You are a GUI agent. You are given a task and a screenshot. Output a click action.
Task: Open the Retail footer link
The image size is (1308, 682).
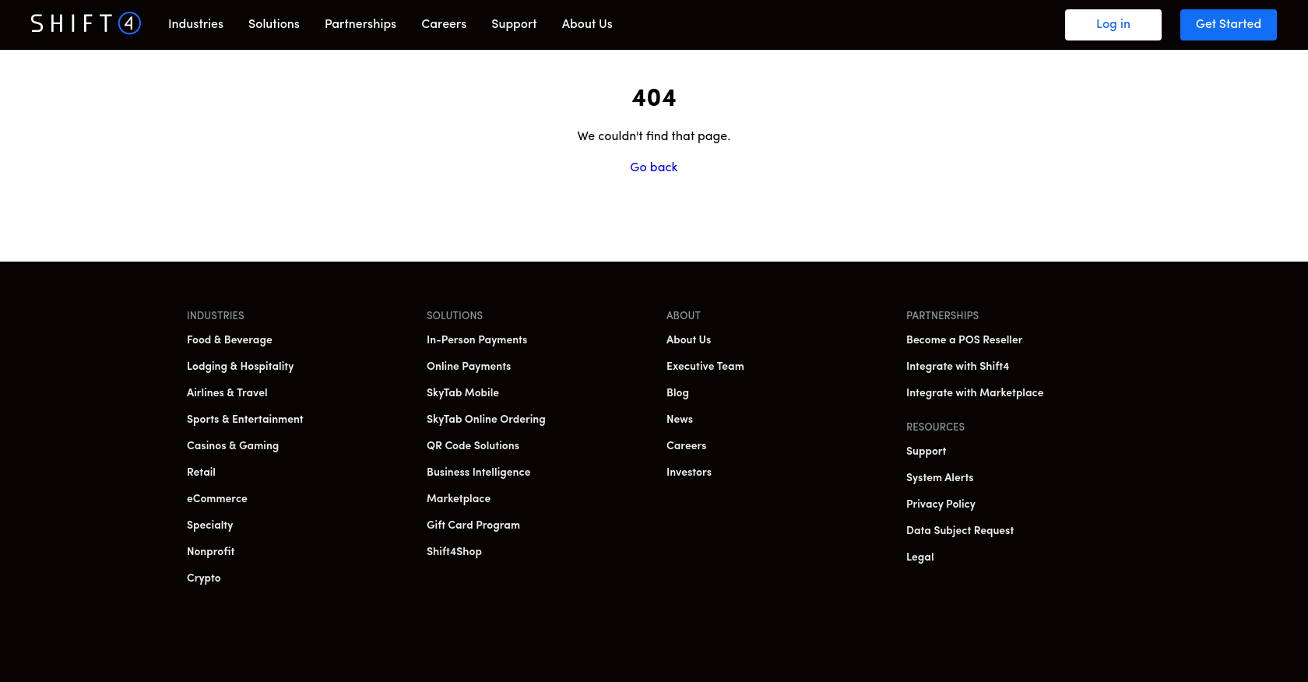click(x=201, y=473)
